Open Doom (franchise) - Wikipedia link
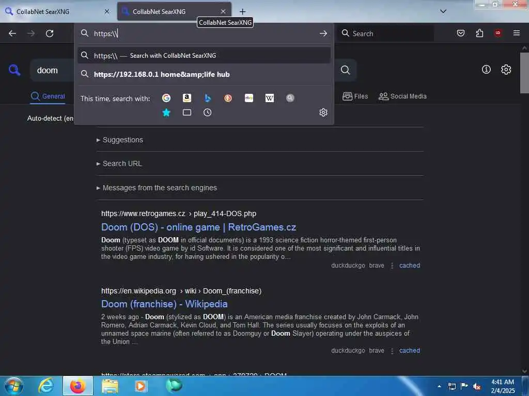 [x=164, y=304]
